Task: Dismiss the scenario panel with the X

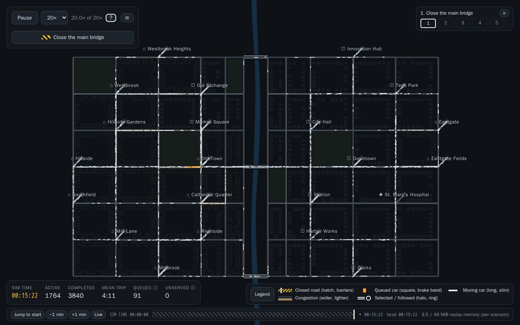Action: (504, 13)
